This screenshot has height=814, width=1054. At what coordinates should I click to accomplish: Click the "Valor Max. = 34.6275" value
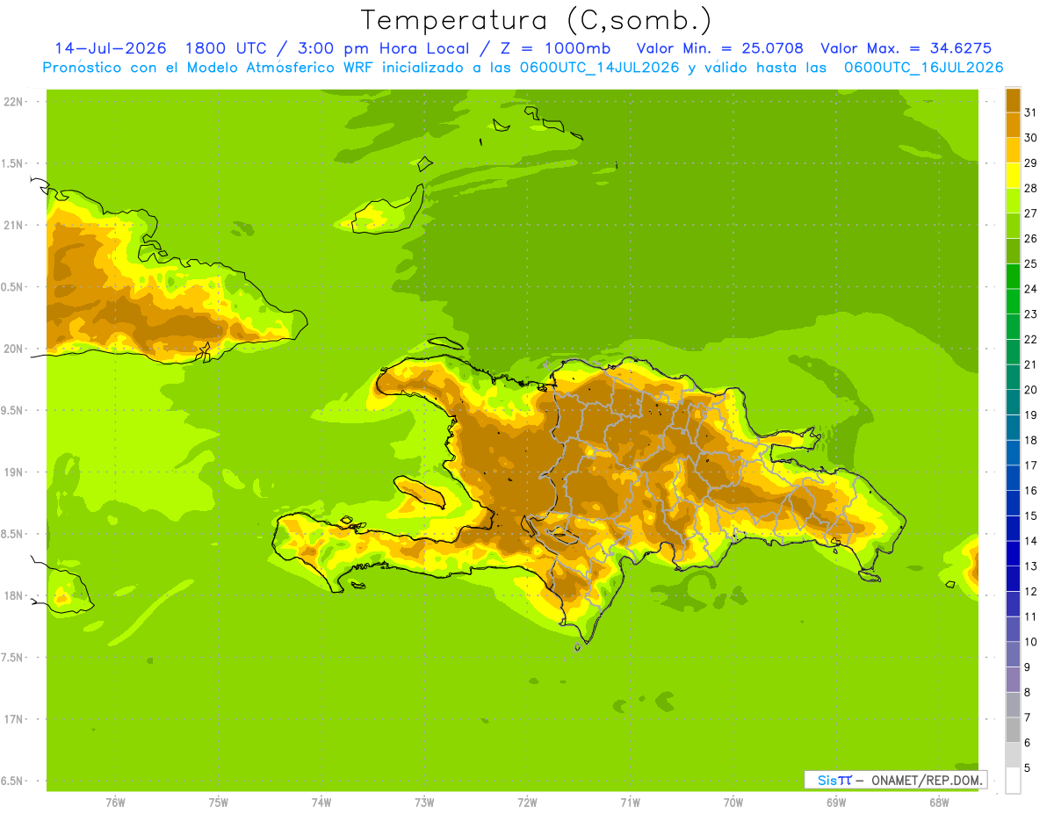pyautogui.click(x=906, y=48)
